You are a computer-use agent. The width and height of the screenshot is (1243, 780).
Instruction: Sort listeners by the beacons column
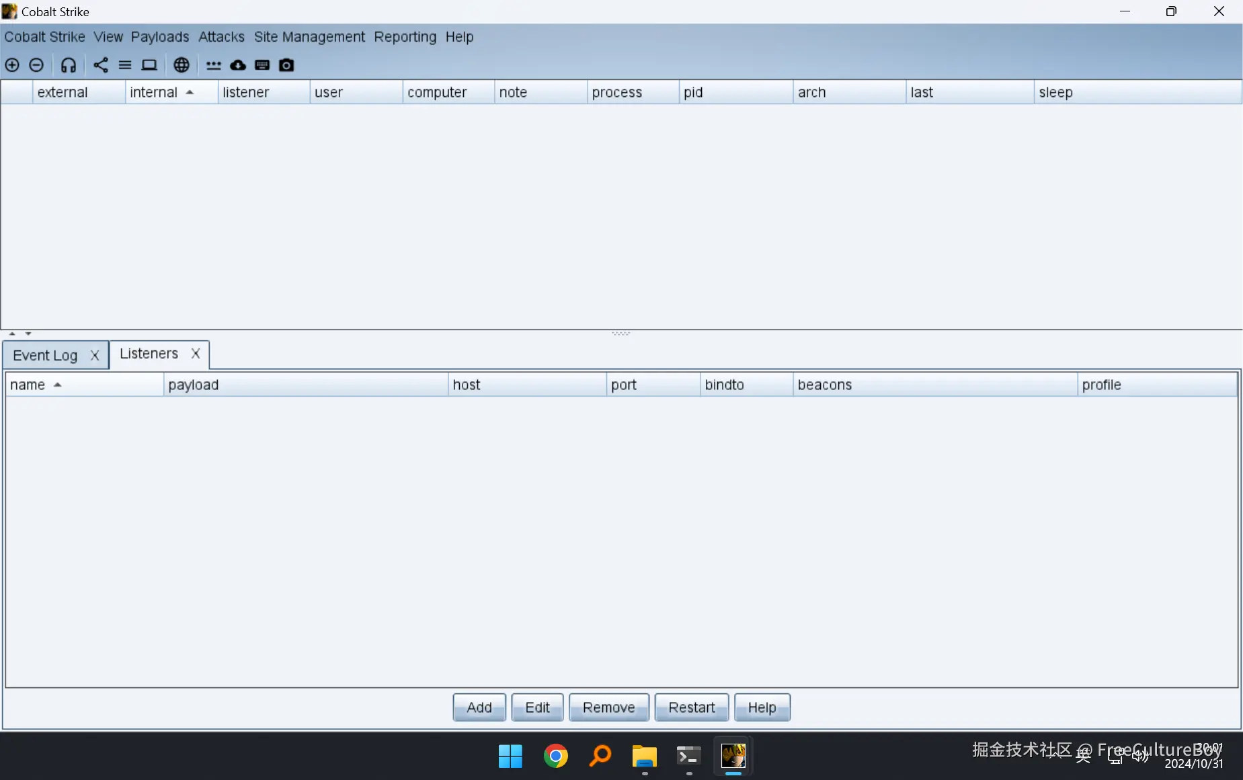click(x=935, y=385)
